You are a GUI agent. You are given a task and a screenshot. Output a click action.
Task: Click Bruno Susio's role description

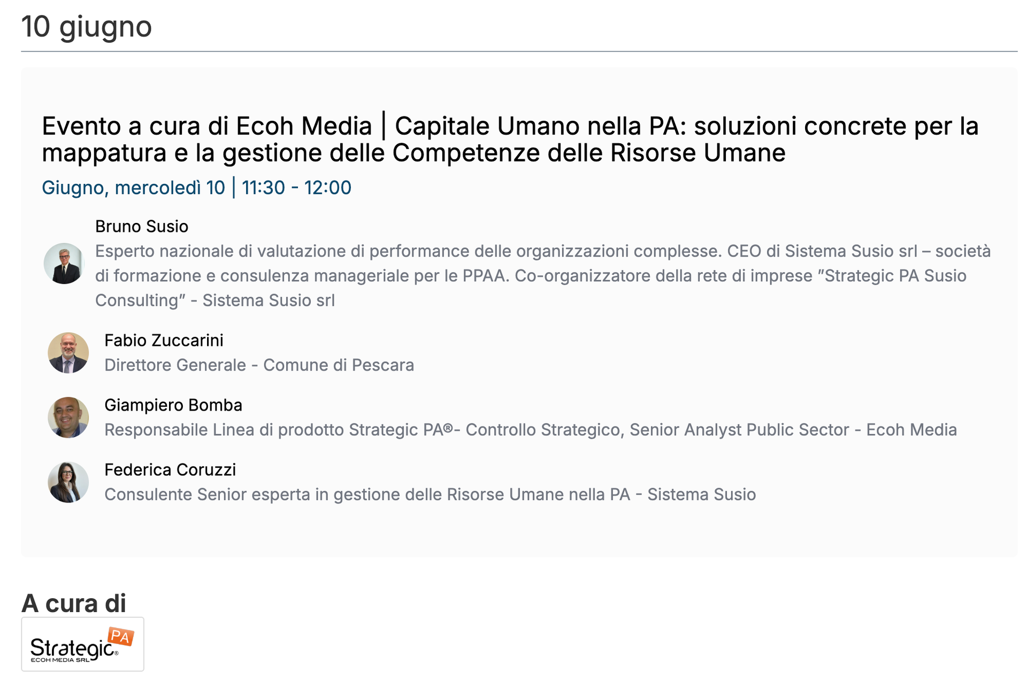[x=543, y=276]
